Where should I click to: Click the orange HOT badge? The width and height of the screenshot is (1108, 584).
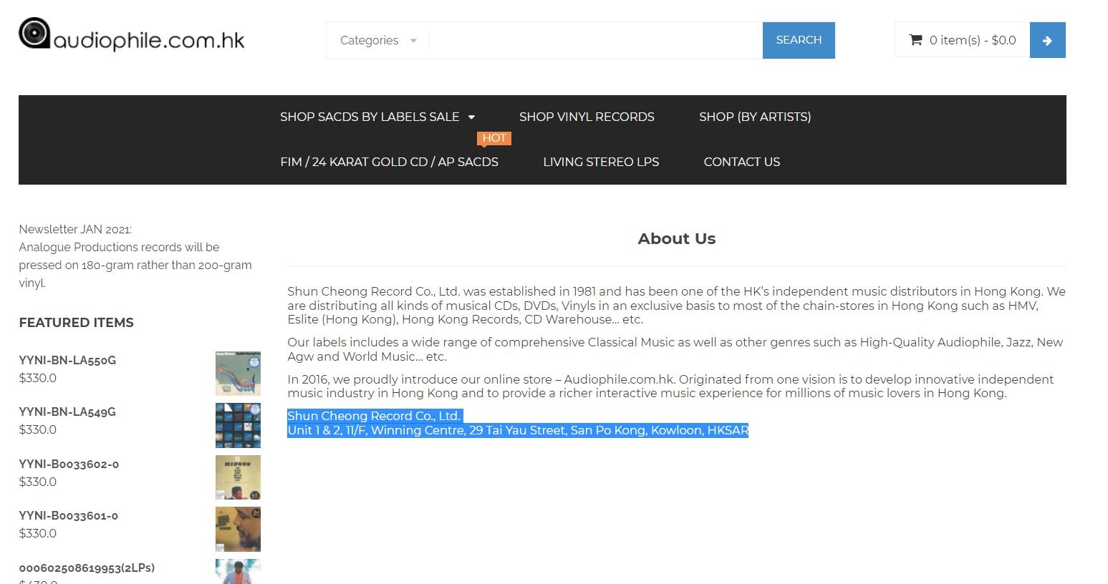click(x=493, y=138)
